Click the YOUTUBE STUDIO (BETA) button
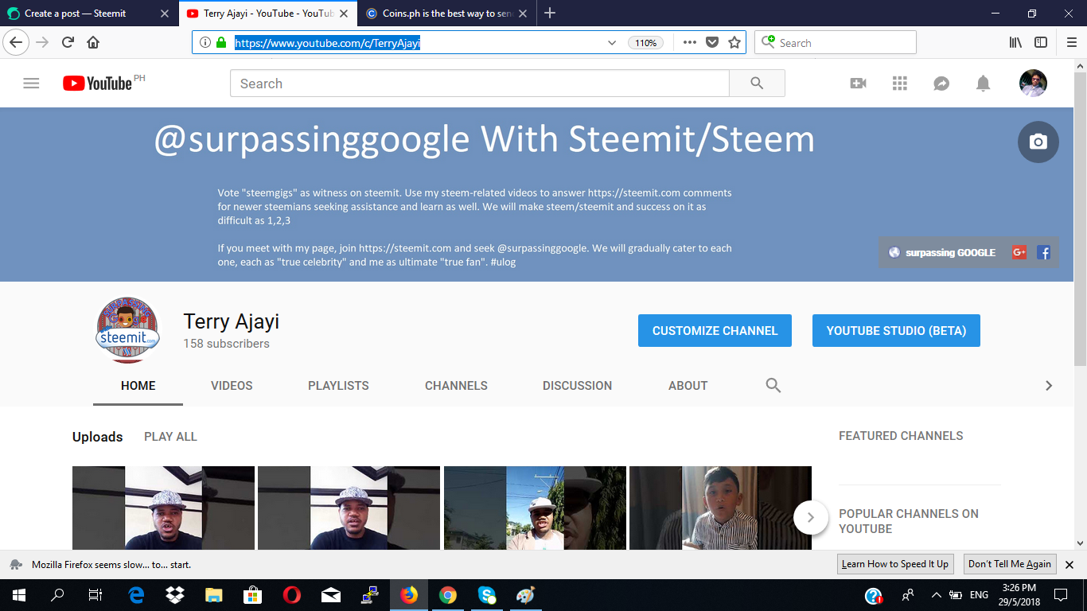Screen dimensions: 1087x611 tap(896, 330)
